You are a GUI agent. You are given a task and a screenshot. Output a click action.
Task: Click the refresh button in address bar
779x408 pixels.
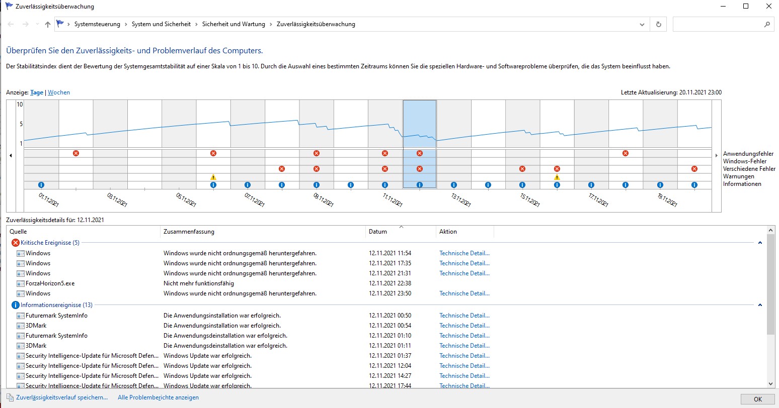coord(658,24)
